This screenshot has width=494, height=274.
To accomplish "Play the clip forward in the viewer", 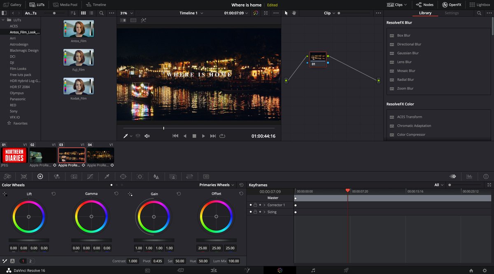I will pyautogui.click(x=203, y=136).
